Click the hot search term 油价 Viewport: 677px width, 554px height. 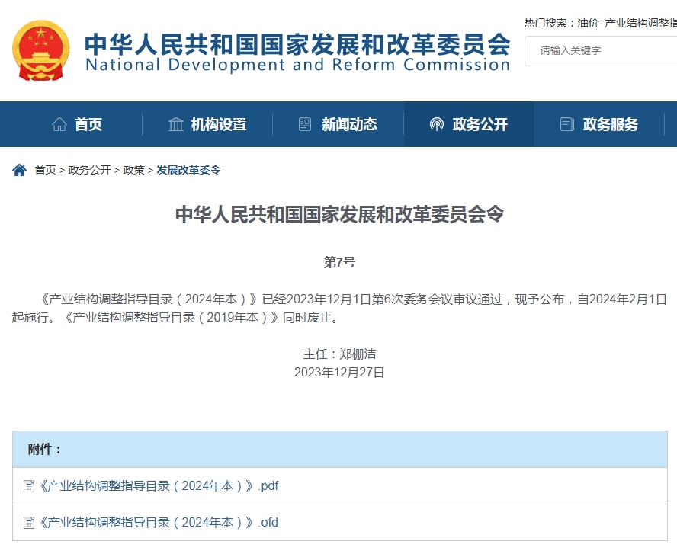click(x=588, y=23)
